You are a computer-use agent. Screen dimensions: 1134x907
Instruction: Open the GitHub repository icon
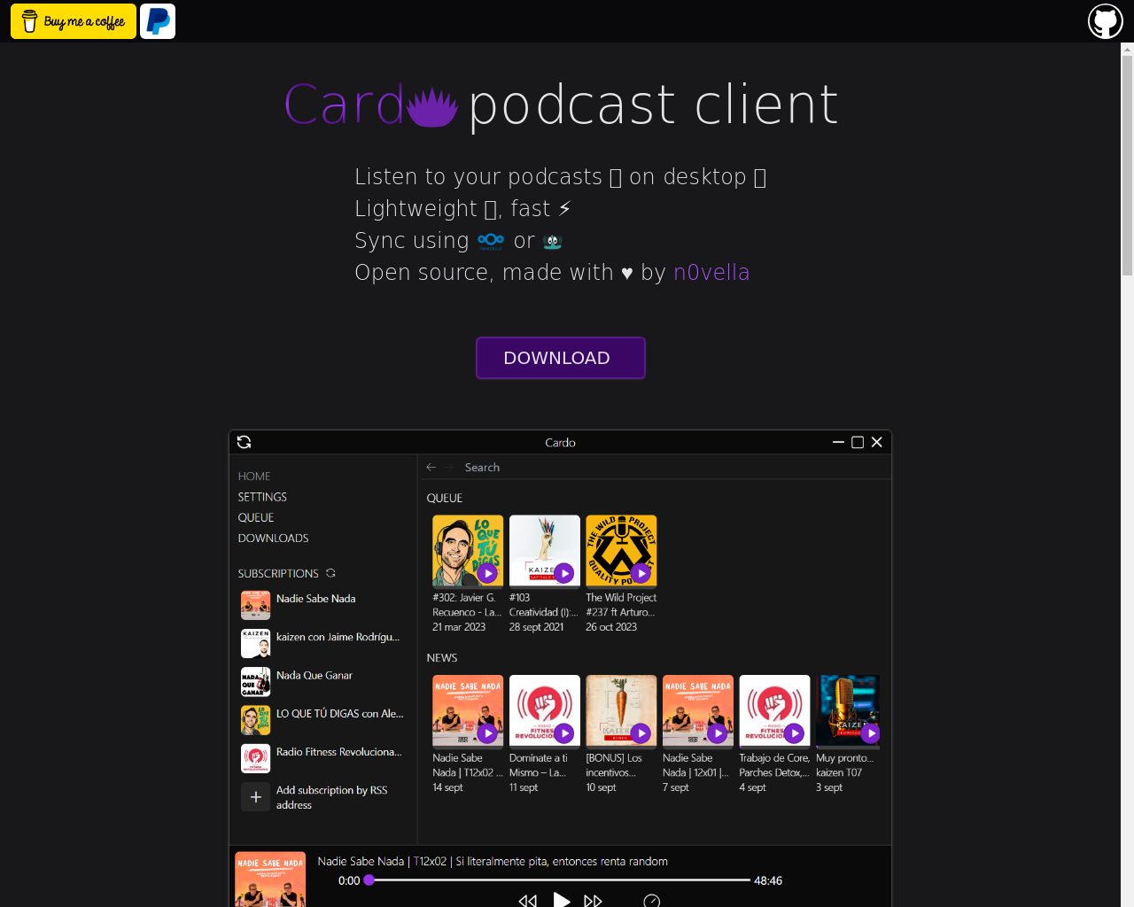click(x=1106, y=21)
